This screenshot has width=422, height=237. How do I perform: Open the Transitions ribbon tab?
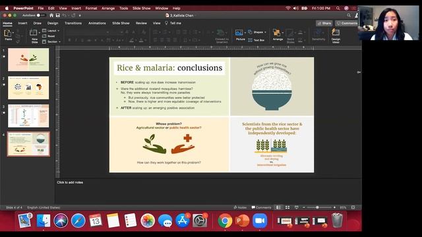point(73,23)
